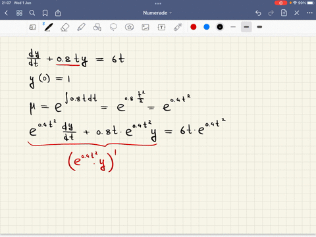Open the Elements sticker tool
The height and width of the screenshot is (237, 316).
click(x=129, y=27)
